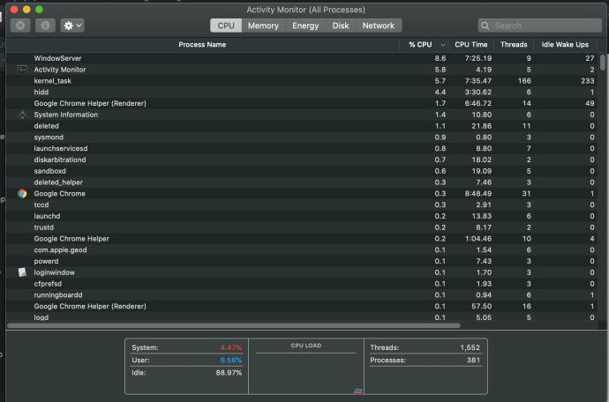Screen dimensions: 609x402
Task: Select the launchservicesd process
Action: pyautogui.click(x=302, y=148)
